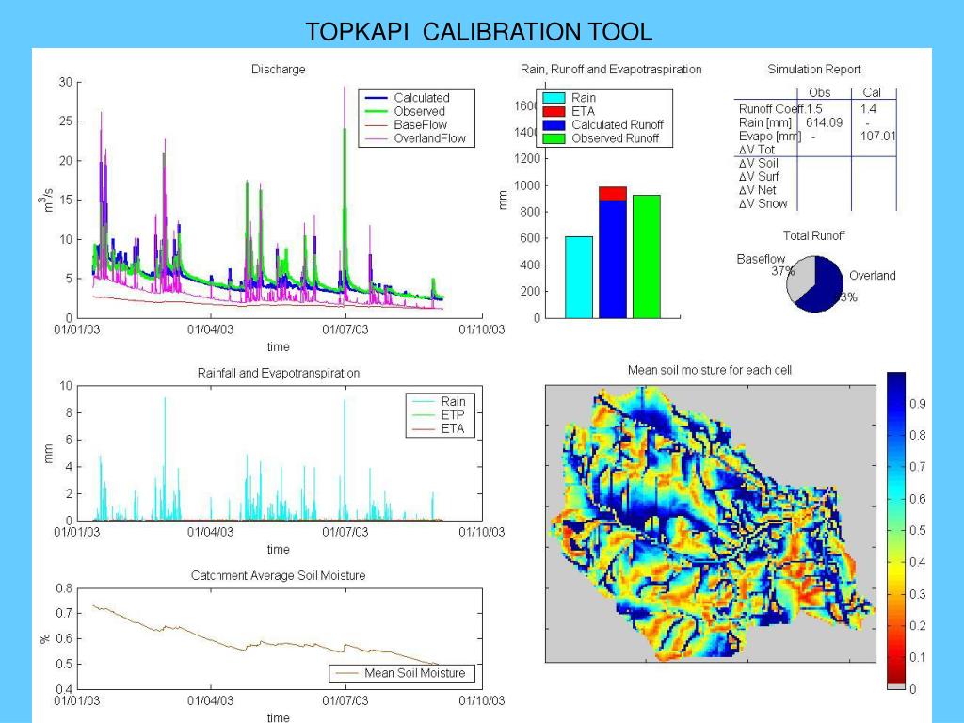
Task: Click the m³/s axis label on Discharge
Action: [46, 200]
